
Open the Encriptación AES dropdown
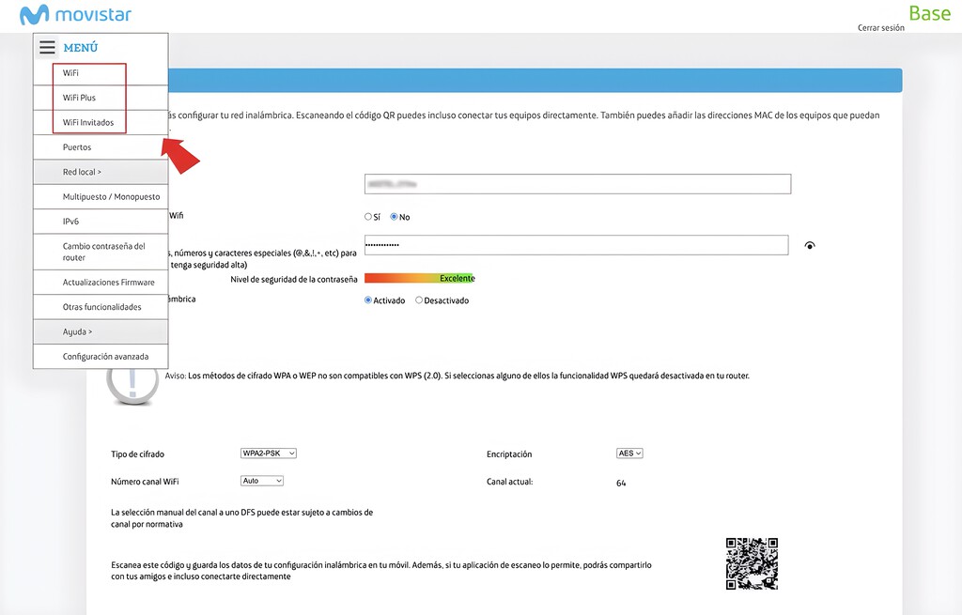(629, 454)
